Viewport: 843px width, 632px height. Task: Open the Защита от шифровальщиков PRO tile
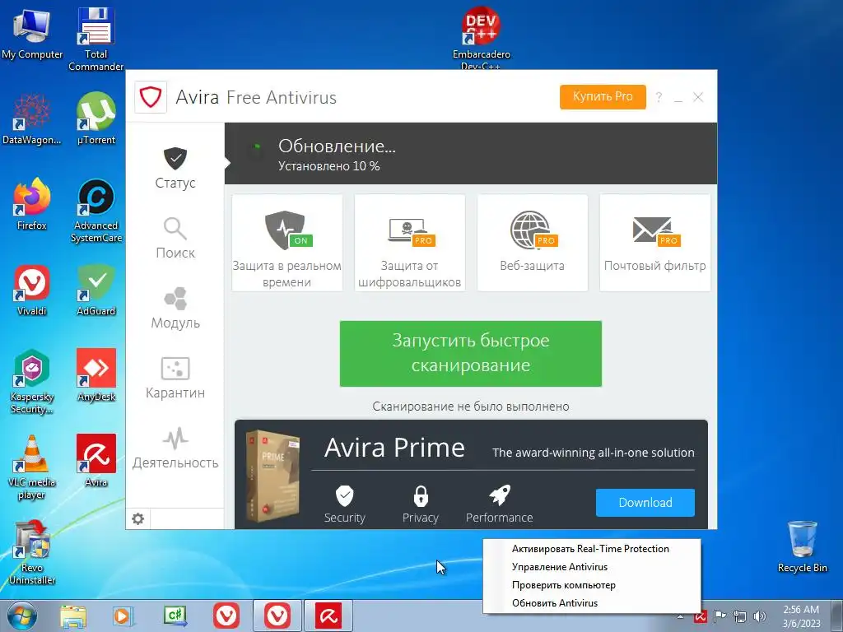[x=410, y=243]
